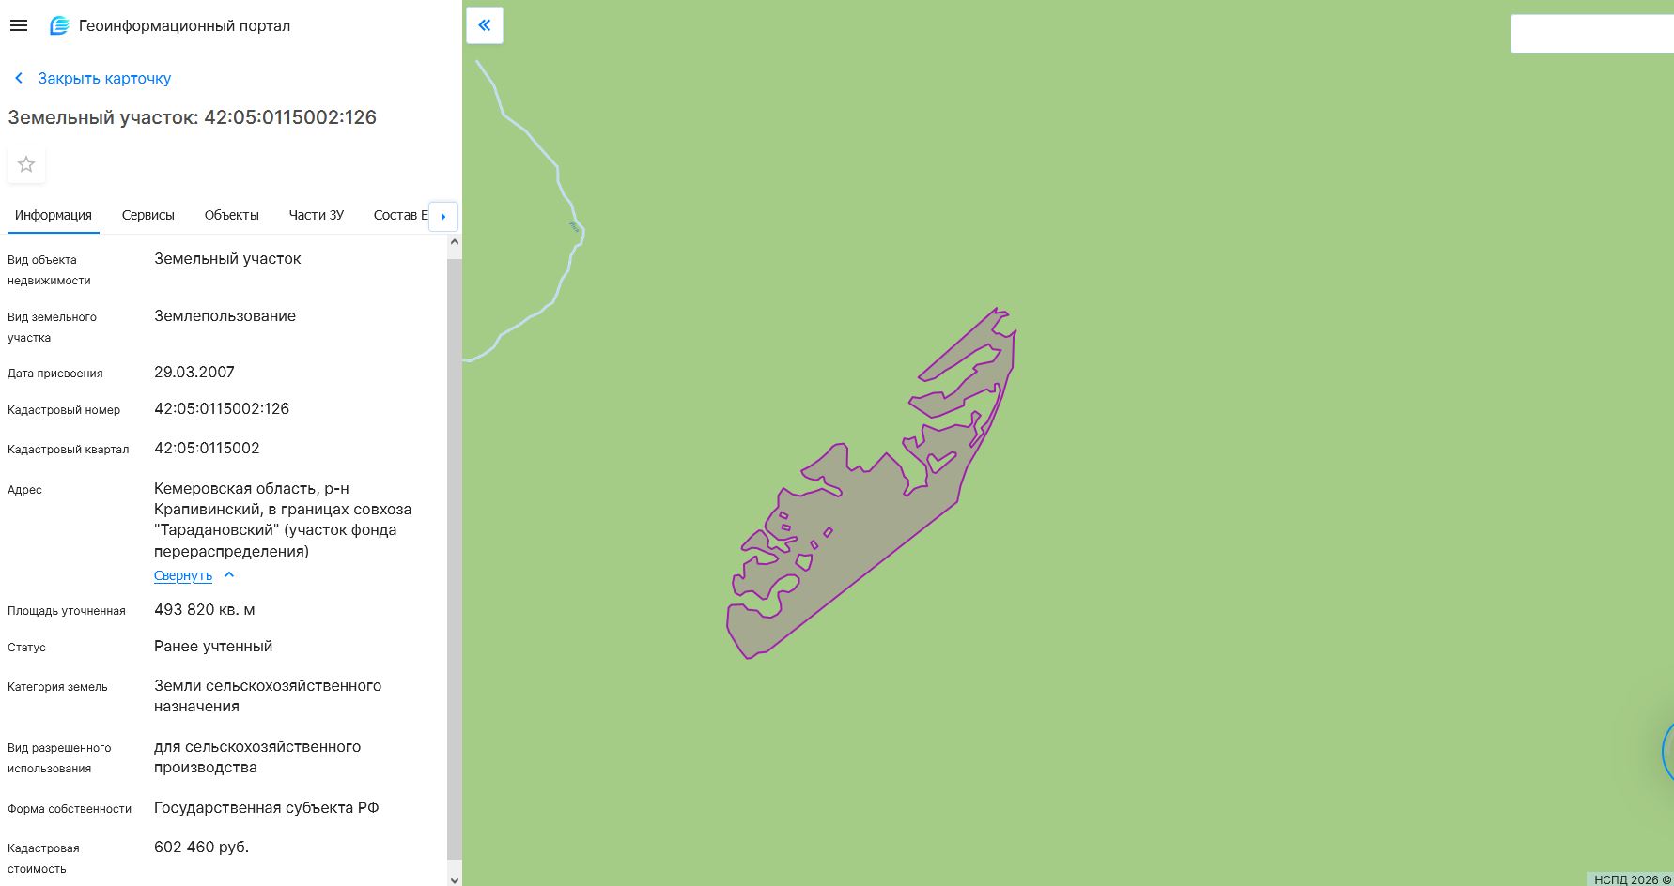The width and height of the screenshot is (1674, 886).
Task: Switch to the Сервисы tab
Action: 148,215
